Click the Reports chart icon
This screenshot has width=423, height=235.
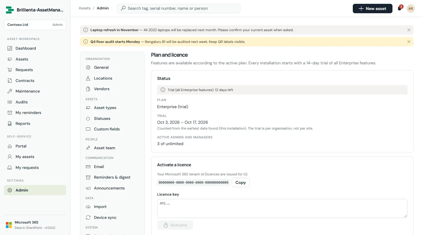click(x=10, y=123)
